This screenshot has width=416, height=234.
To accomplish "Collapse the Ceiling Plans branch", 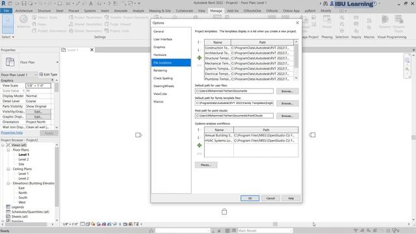I will 8,169.
